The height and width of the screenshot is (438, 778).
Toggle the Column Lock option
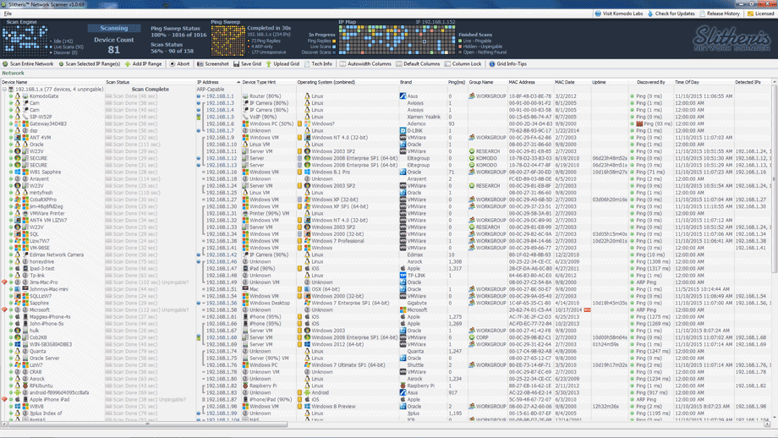[463, 64]
